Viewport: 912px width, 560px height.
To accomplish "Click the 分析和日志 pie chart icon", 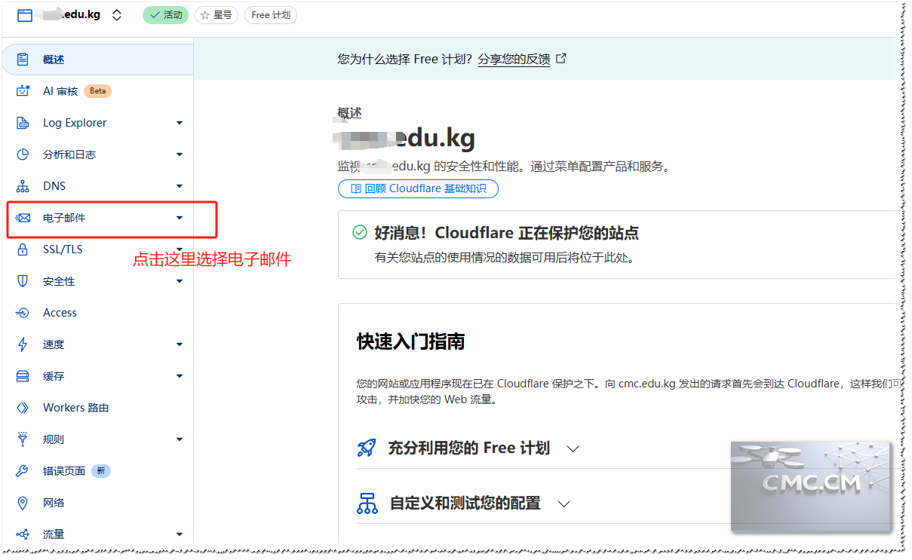I will pos(23,155).
